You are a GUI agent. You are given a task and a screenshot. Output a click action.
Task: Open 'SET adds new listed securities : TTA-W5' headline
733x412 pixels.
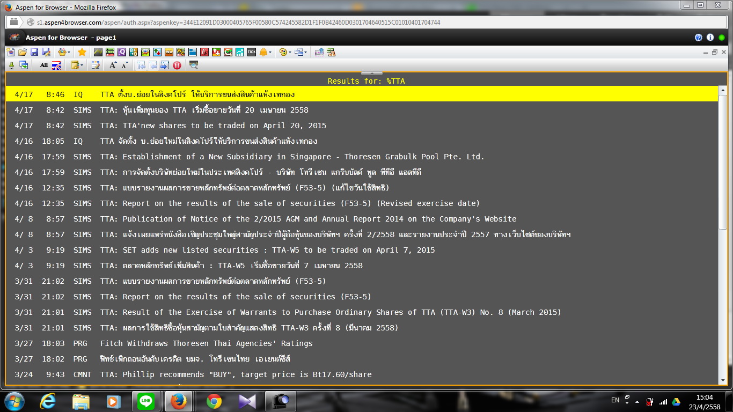362,250
